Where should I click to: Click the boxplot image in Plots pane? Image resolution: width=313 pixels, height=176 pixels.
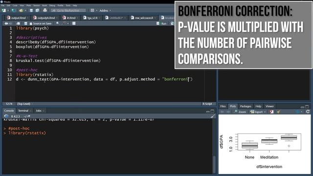click(x=265, y=144)
